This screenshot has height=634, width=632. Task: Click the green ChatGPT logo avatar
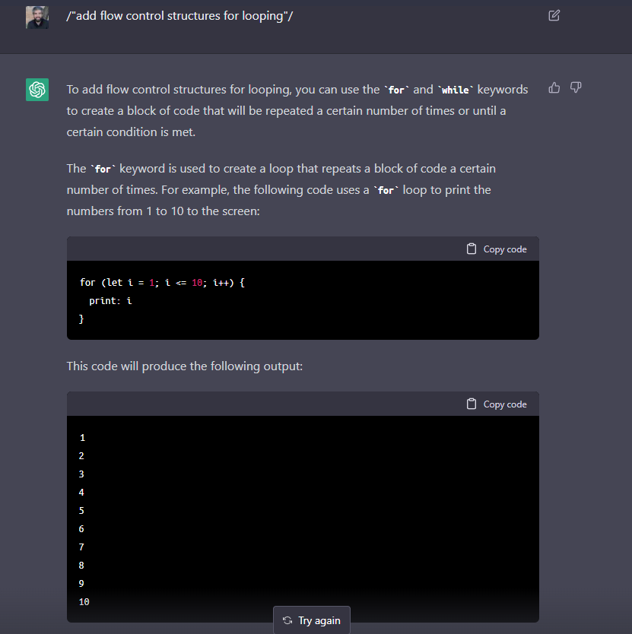coord(37,90)
